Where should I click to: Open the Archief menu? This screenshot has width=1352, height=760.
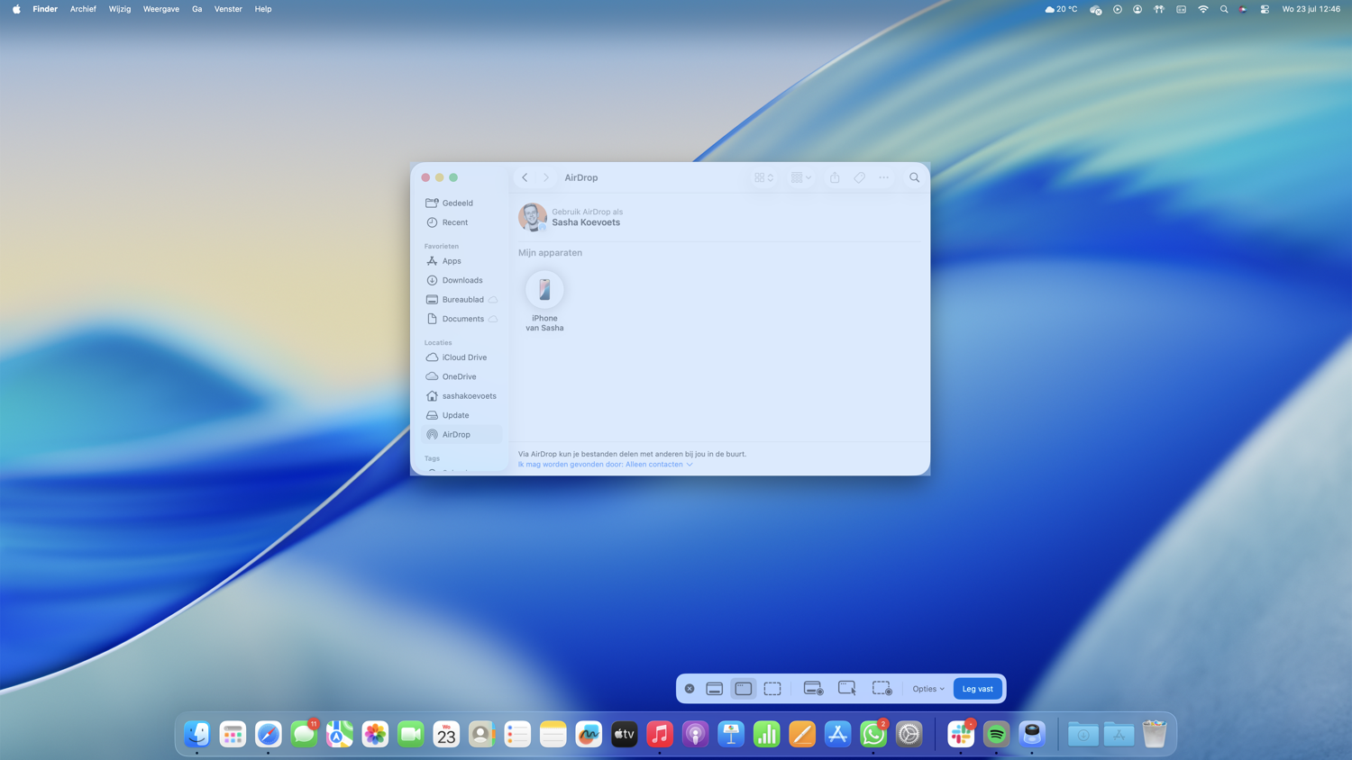coord(83,9)
